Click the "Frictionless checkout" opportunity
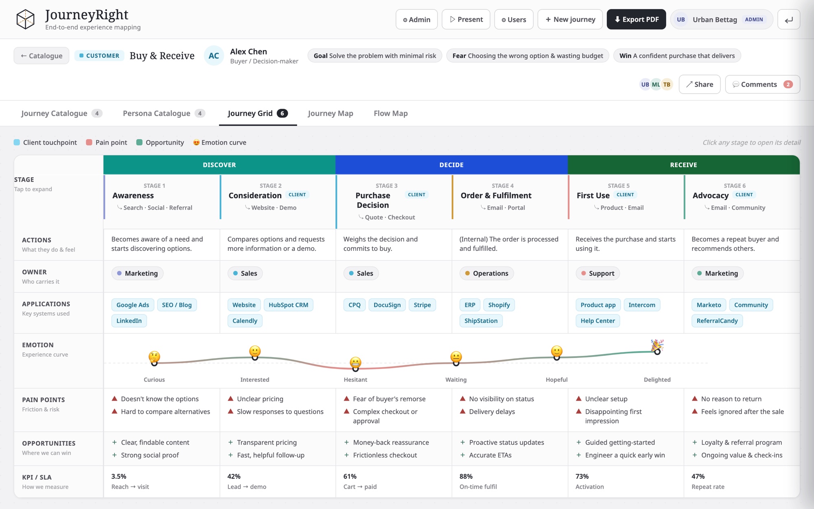 [385, 455]
